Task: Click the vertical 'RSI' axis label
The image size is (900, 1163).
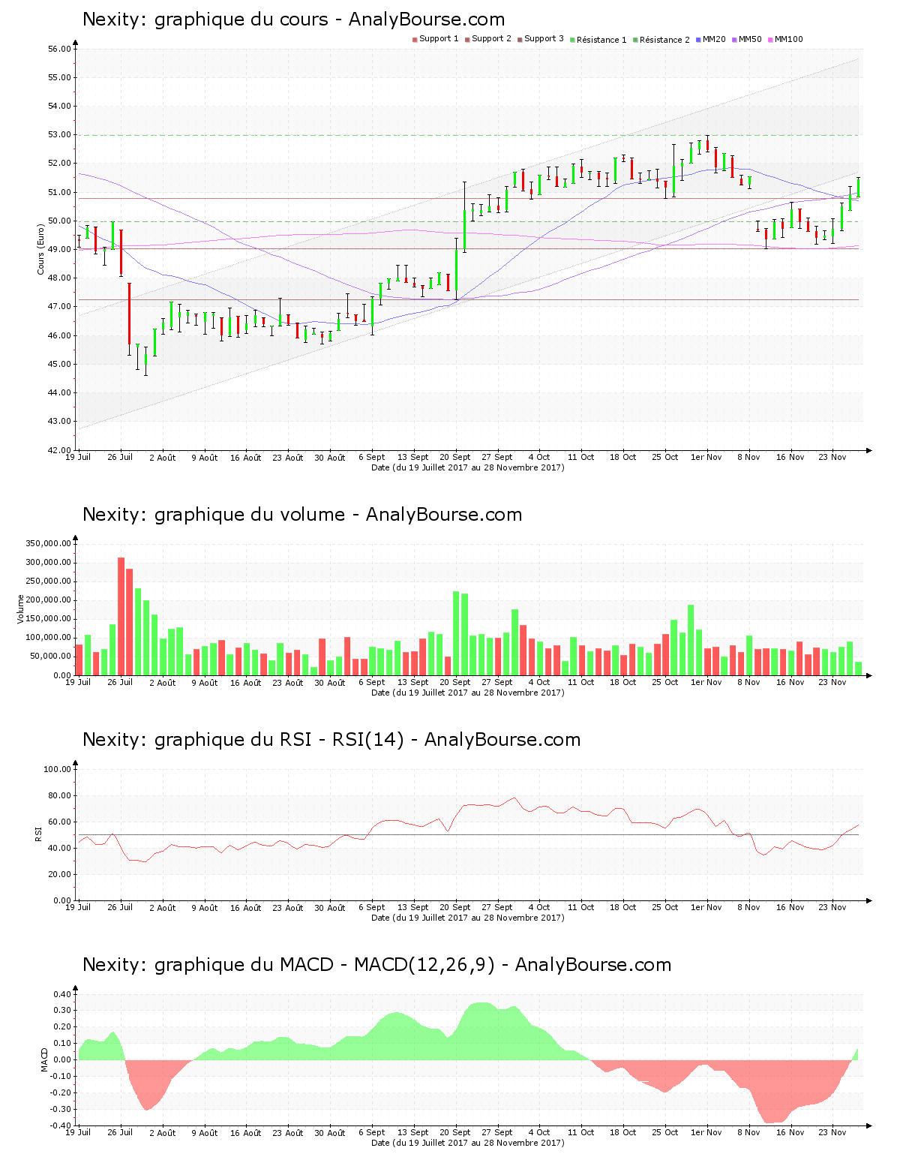Action: pos(38,834)
